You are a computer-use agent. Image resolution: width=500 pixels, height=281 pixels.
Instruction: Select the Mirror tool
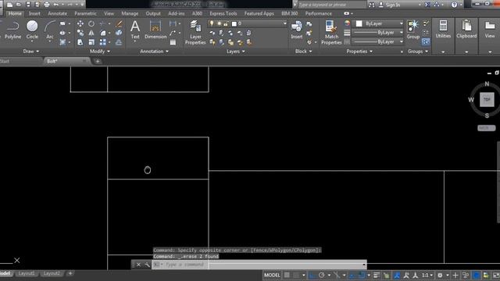tap(91, 33)
